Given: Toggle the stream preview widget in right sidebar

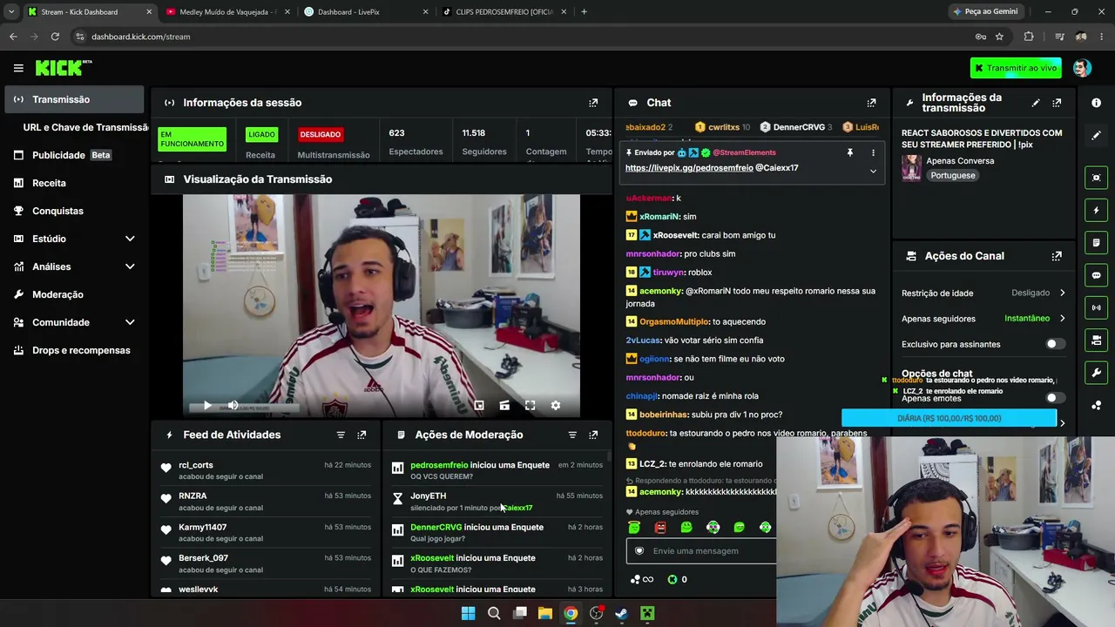Looking at the screenshot, I should pos(1096,178).
